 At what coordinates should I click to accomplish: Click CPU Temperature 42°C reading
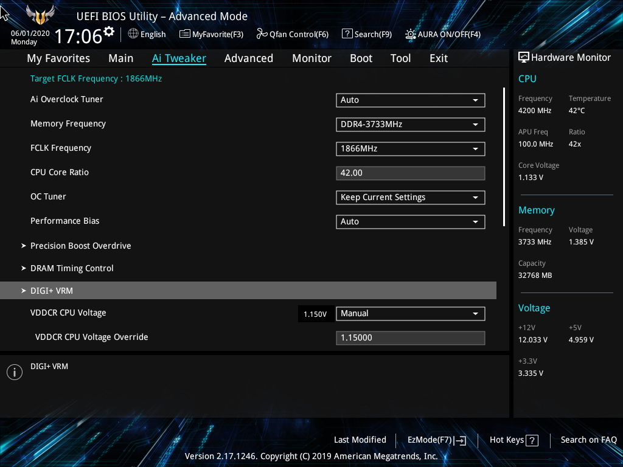[x=577, y=111]
